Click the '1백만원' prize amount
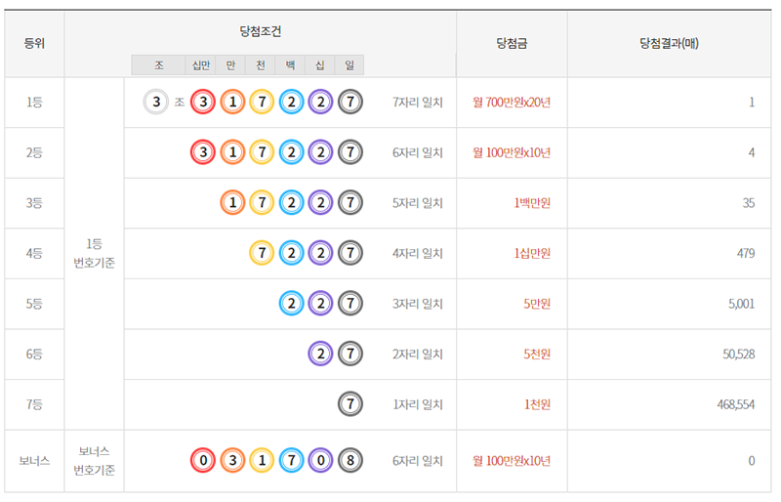 click(x=532, y=203)
